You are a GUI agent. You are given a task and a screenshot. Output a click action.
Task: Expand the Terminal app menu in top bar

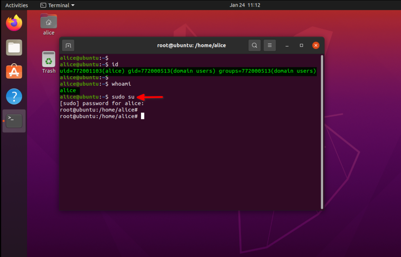point(58,5)
